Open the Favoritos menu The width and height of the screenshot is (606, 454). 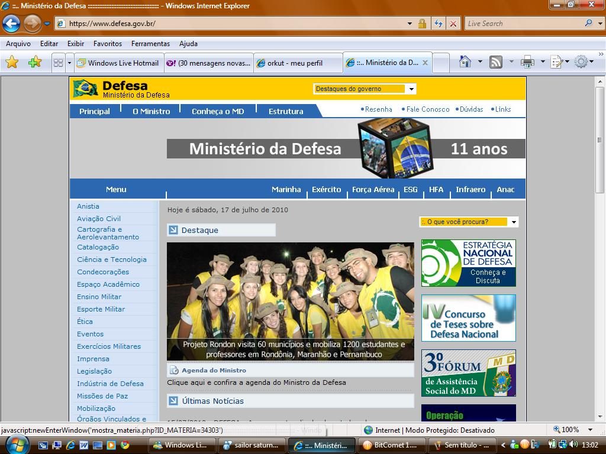click(x=108, y=44)
